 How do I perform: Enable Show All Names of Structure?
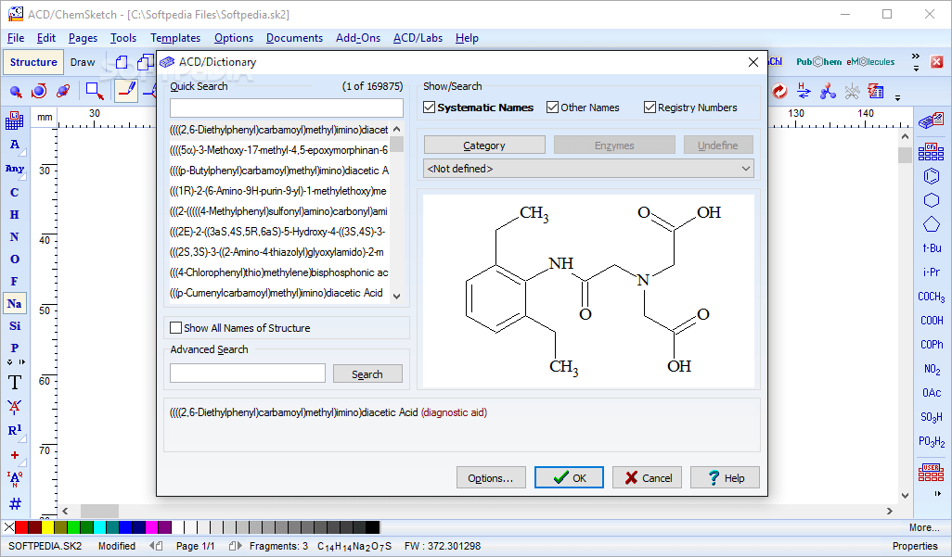click(176, 328)
